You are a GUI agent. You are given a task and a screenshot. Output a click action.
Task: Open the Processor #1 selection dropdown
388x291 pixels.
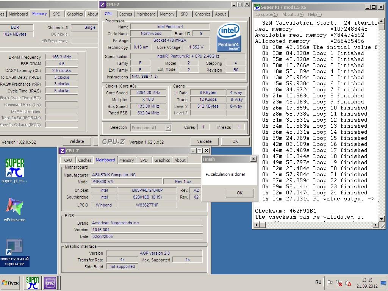pos(168,128)
